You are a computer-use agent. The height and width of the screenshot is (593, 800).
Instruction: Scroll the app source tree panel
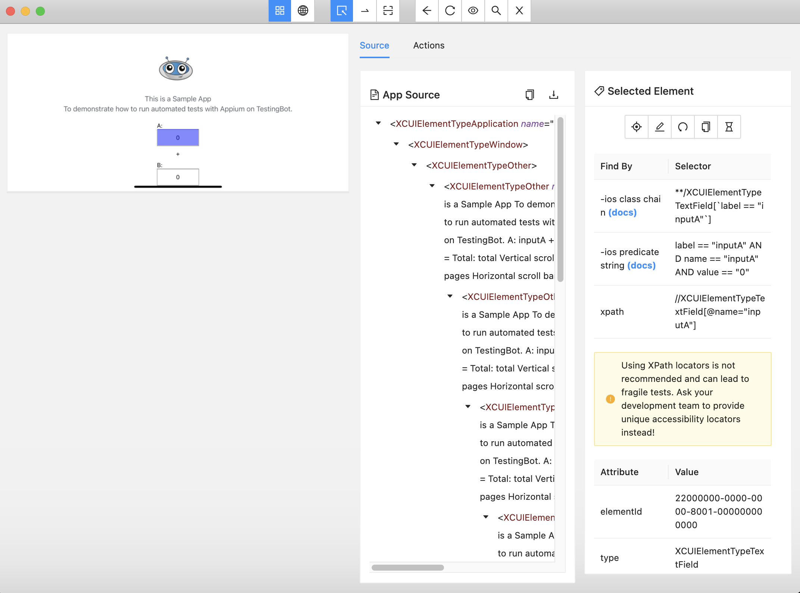pyautogui.click(x=408, y=567)
